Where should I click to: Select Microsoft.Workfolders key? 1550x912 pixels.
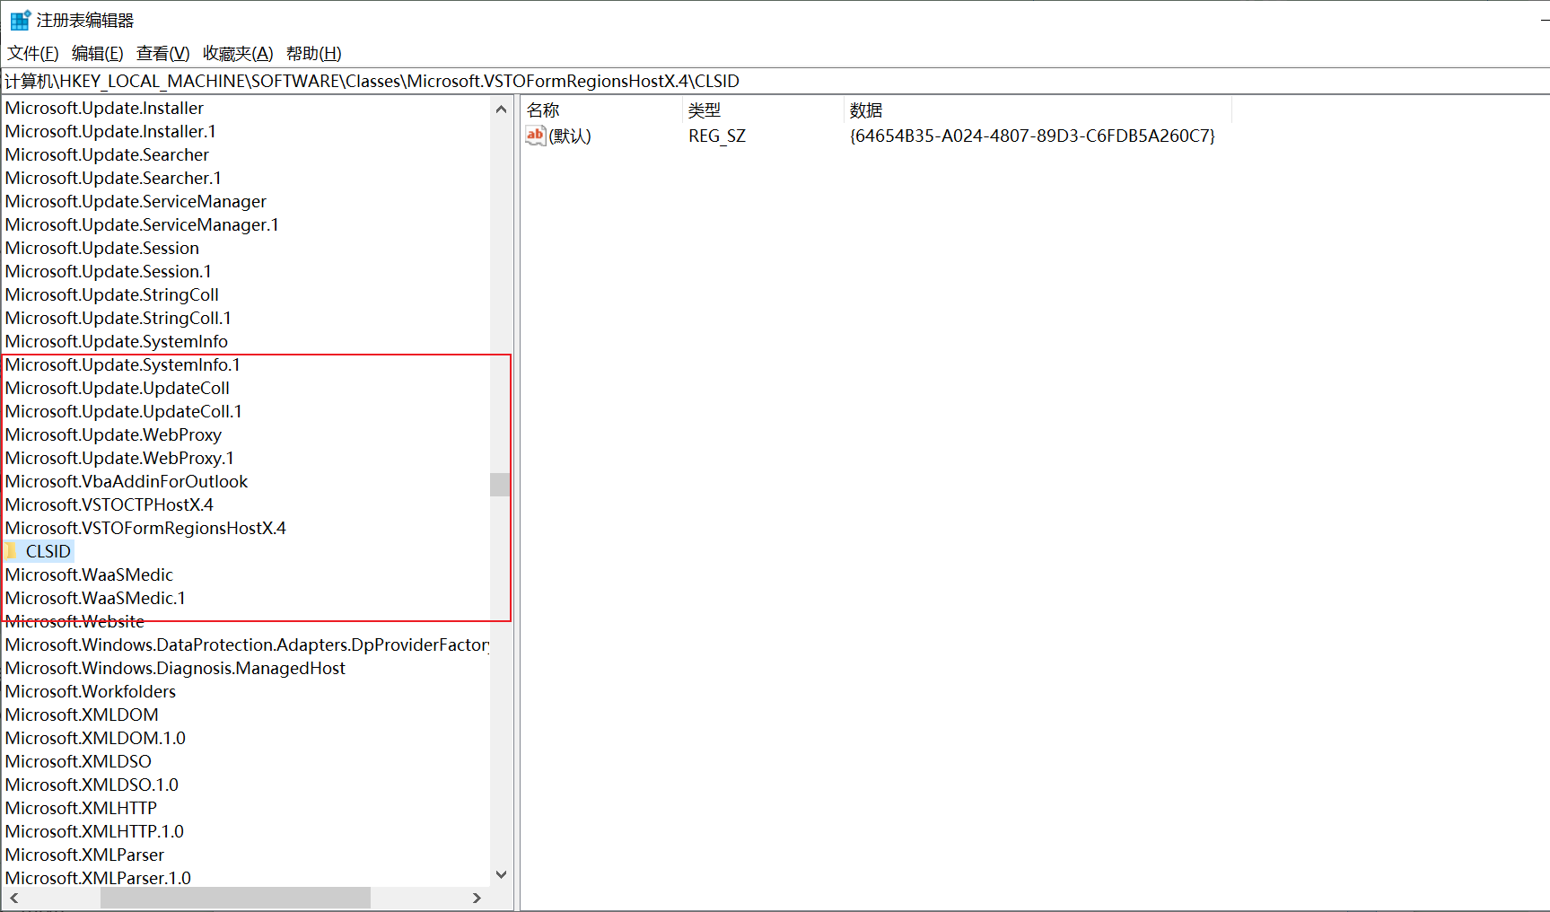click(91, 691)
